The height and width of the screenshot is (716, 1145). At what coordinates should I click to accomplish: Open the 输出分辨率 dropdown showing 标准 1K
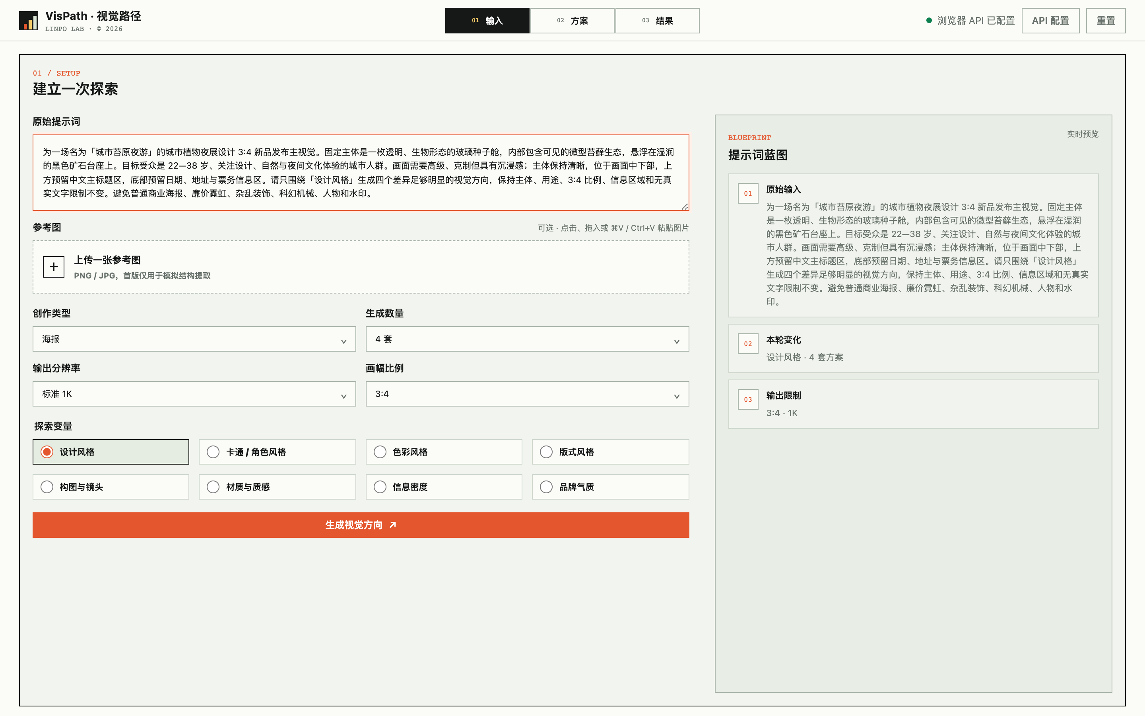click(x=194, y=394)
